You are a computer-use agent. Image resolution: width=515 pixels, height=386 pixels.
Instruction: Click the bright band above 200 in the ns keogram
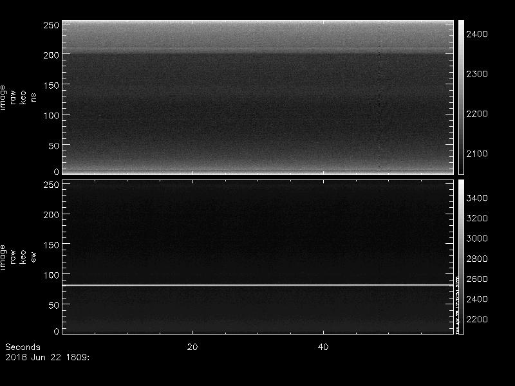pos(258,37)
